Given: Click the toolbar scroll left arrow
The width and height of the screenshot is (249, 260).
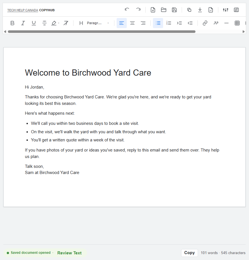Looking at the screenshot, I should (5, 31).
